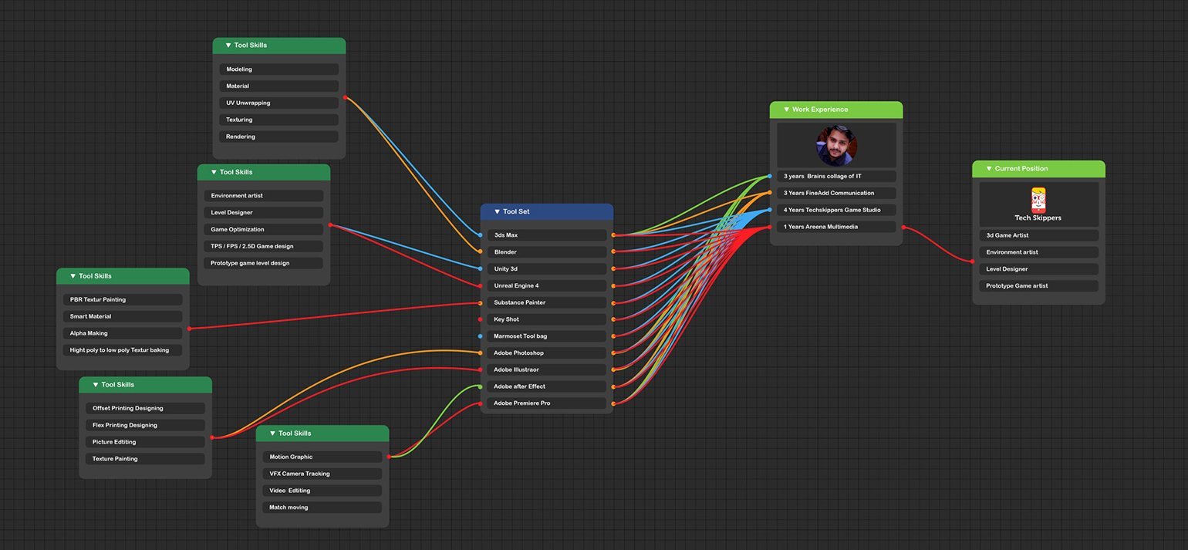
Task: Choose the 4 Years Techskippers Game Studio row
Action: point(836,210)
